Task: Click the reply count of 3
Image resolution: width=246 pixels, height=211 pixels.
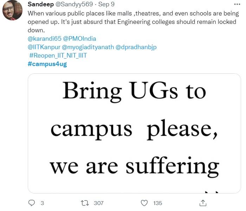Action: click(x=42, y=203)
